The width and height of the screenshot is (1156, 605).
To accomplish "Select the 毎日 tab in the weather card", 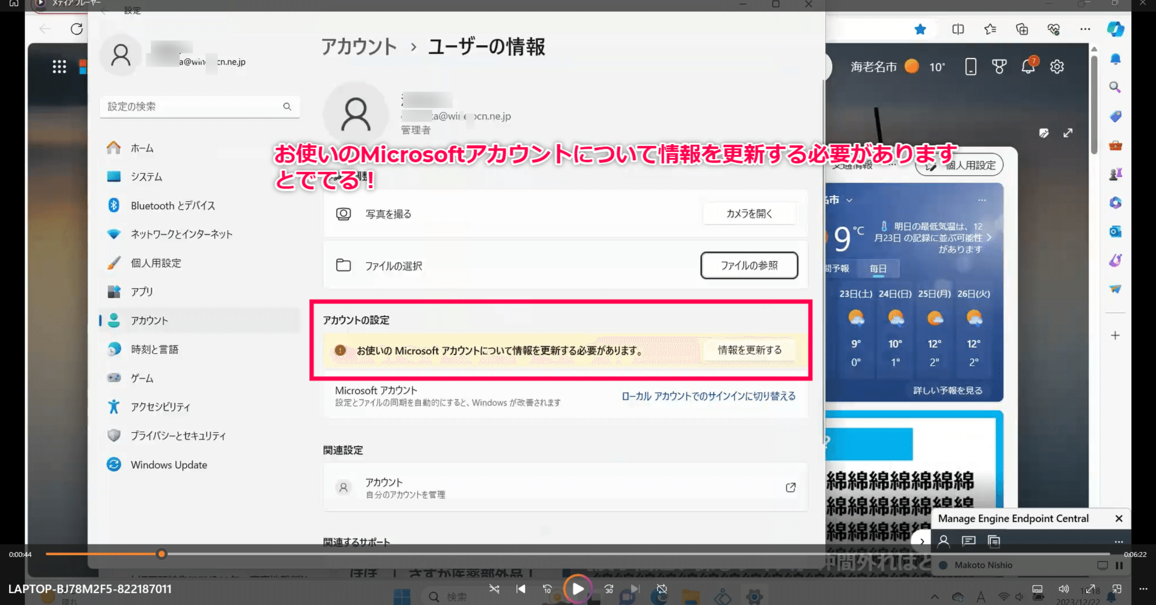I will point(878,269).
